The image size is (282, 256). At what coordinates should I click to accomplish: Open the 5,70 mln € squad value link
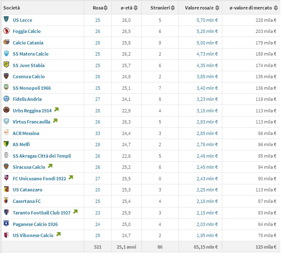(207, 20)
